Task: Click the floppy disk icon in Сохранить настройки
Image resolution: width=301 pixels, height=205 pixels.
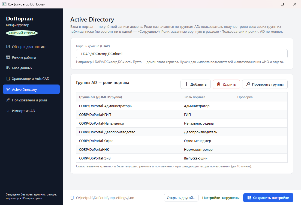Action: click(x=249, y=198)
